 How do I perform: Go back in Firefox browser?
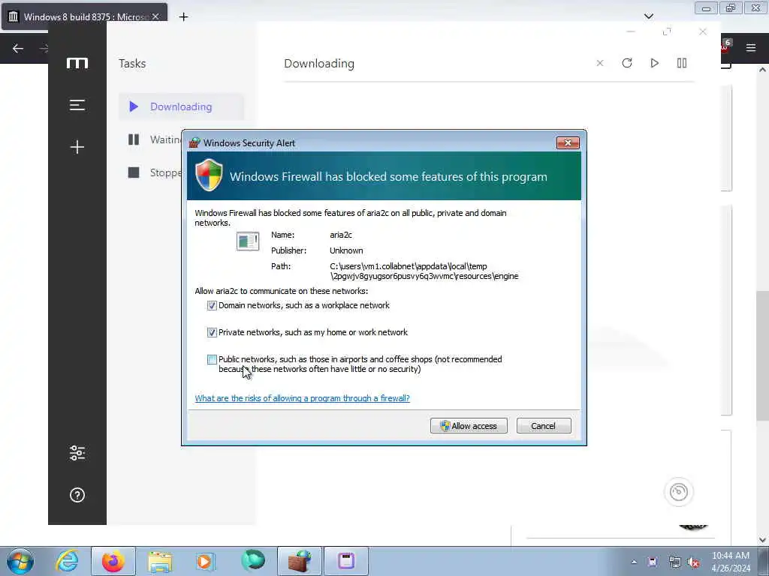18,48
